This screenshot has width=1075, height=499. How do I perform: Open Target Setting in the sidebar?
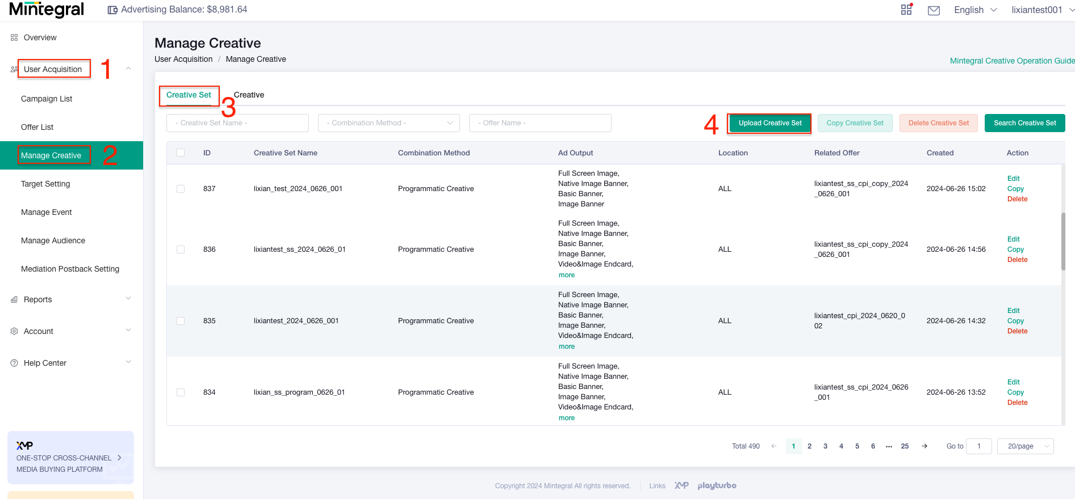pos(45,184)
